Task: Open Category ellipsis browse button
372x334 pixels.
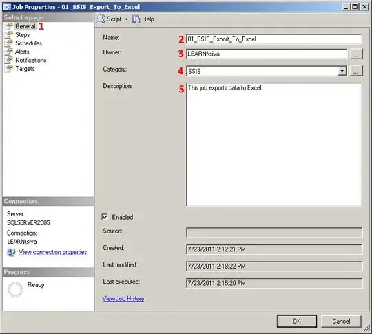Action: click(356, 71)
